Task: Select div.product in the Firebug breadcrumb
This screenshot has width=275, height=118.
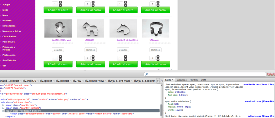Action: (62, 81)
